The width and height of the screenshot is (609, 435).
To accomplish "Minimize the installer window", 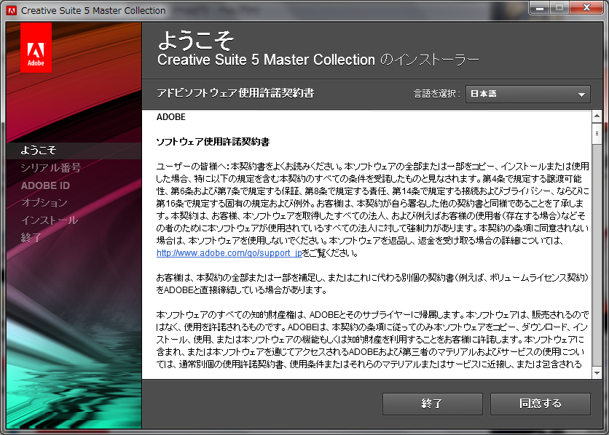I will [540, 8].
